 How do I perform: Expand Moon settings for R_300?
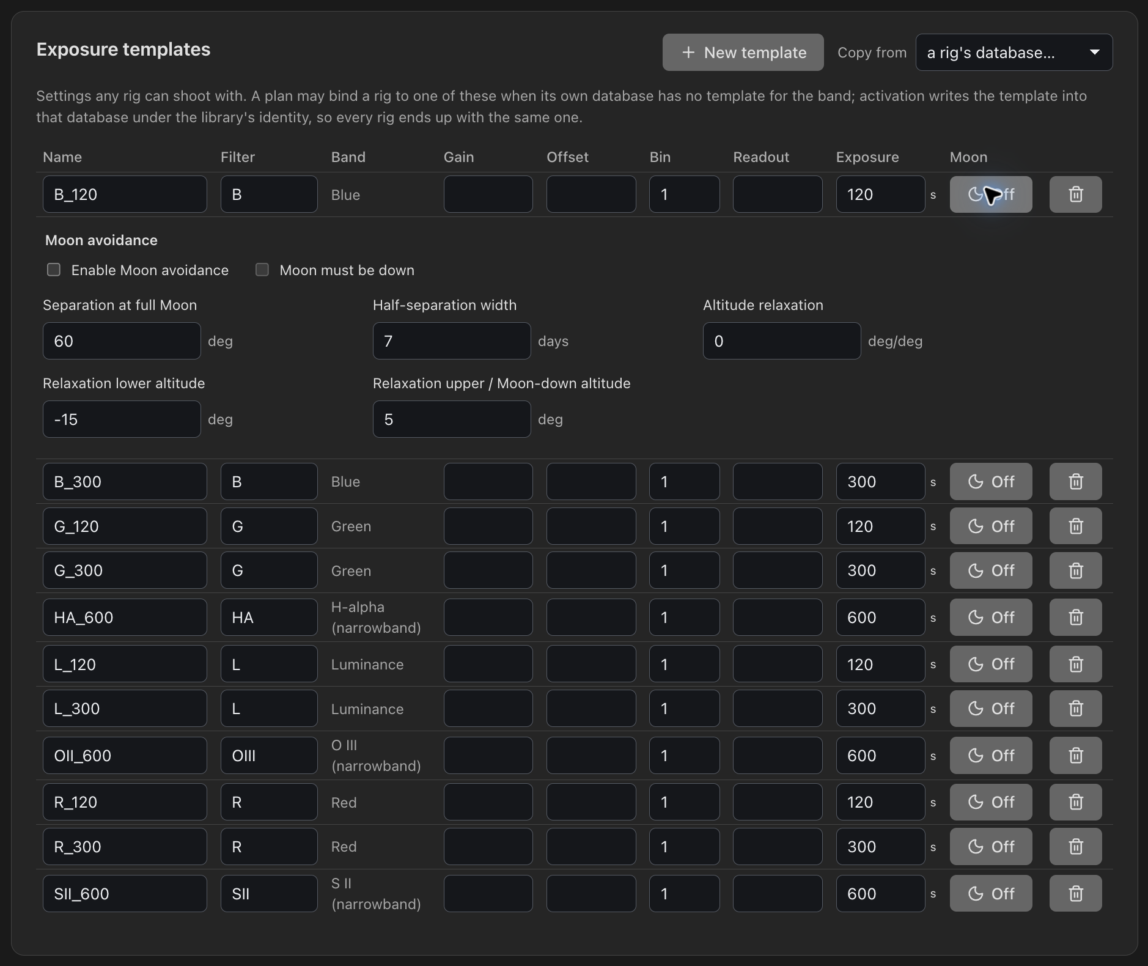[991, 847]
